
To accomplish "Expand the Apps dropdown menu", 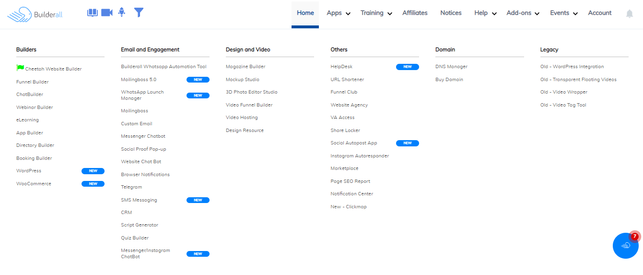I will pyautogui.click(x=338, y=13).
